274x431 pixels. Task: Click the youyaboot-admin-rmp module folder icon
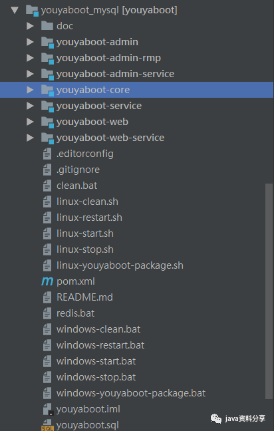(x=47, y=59)
